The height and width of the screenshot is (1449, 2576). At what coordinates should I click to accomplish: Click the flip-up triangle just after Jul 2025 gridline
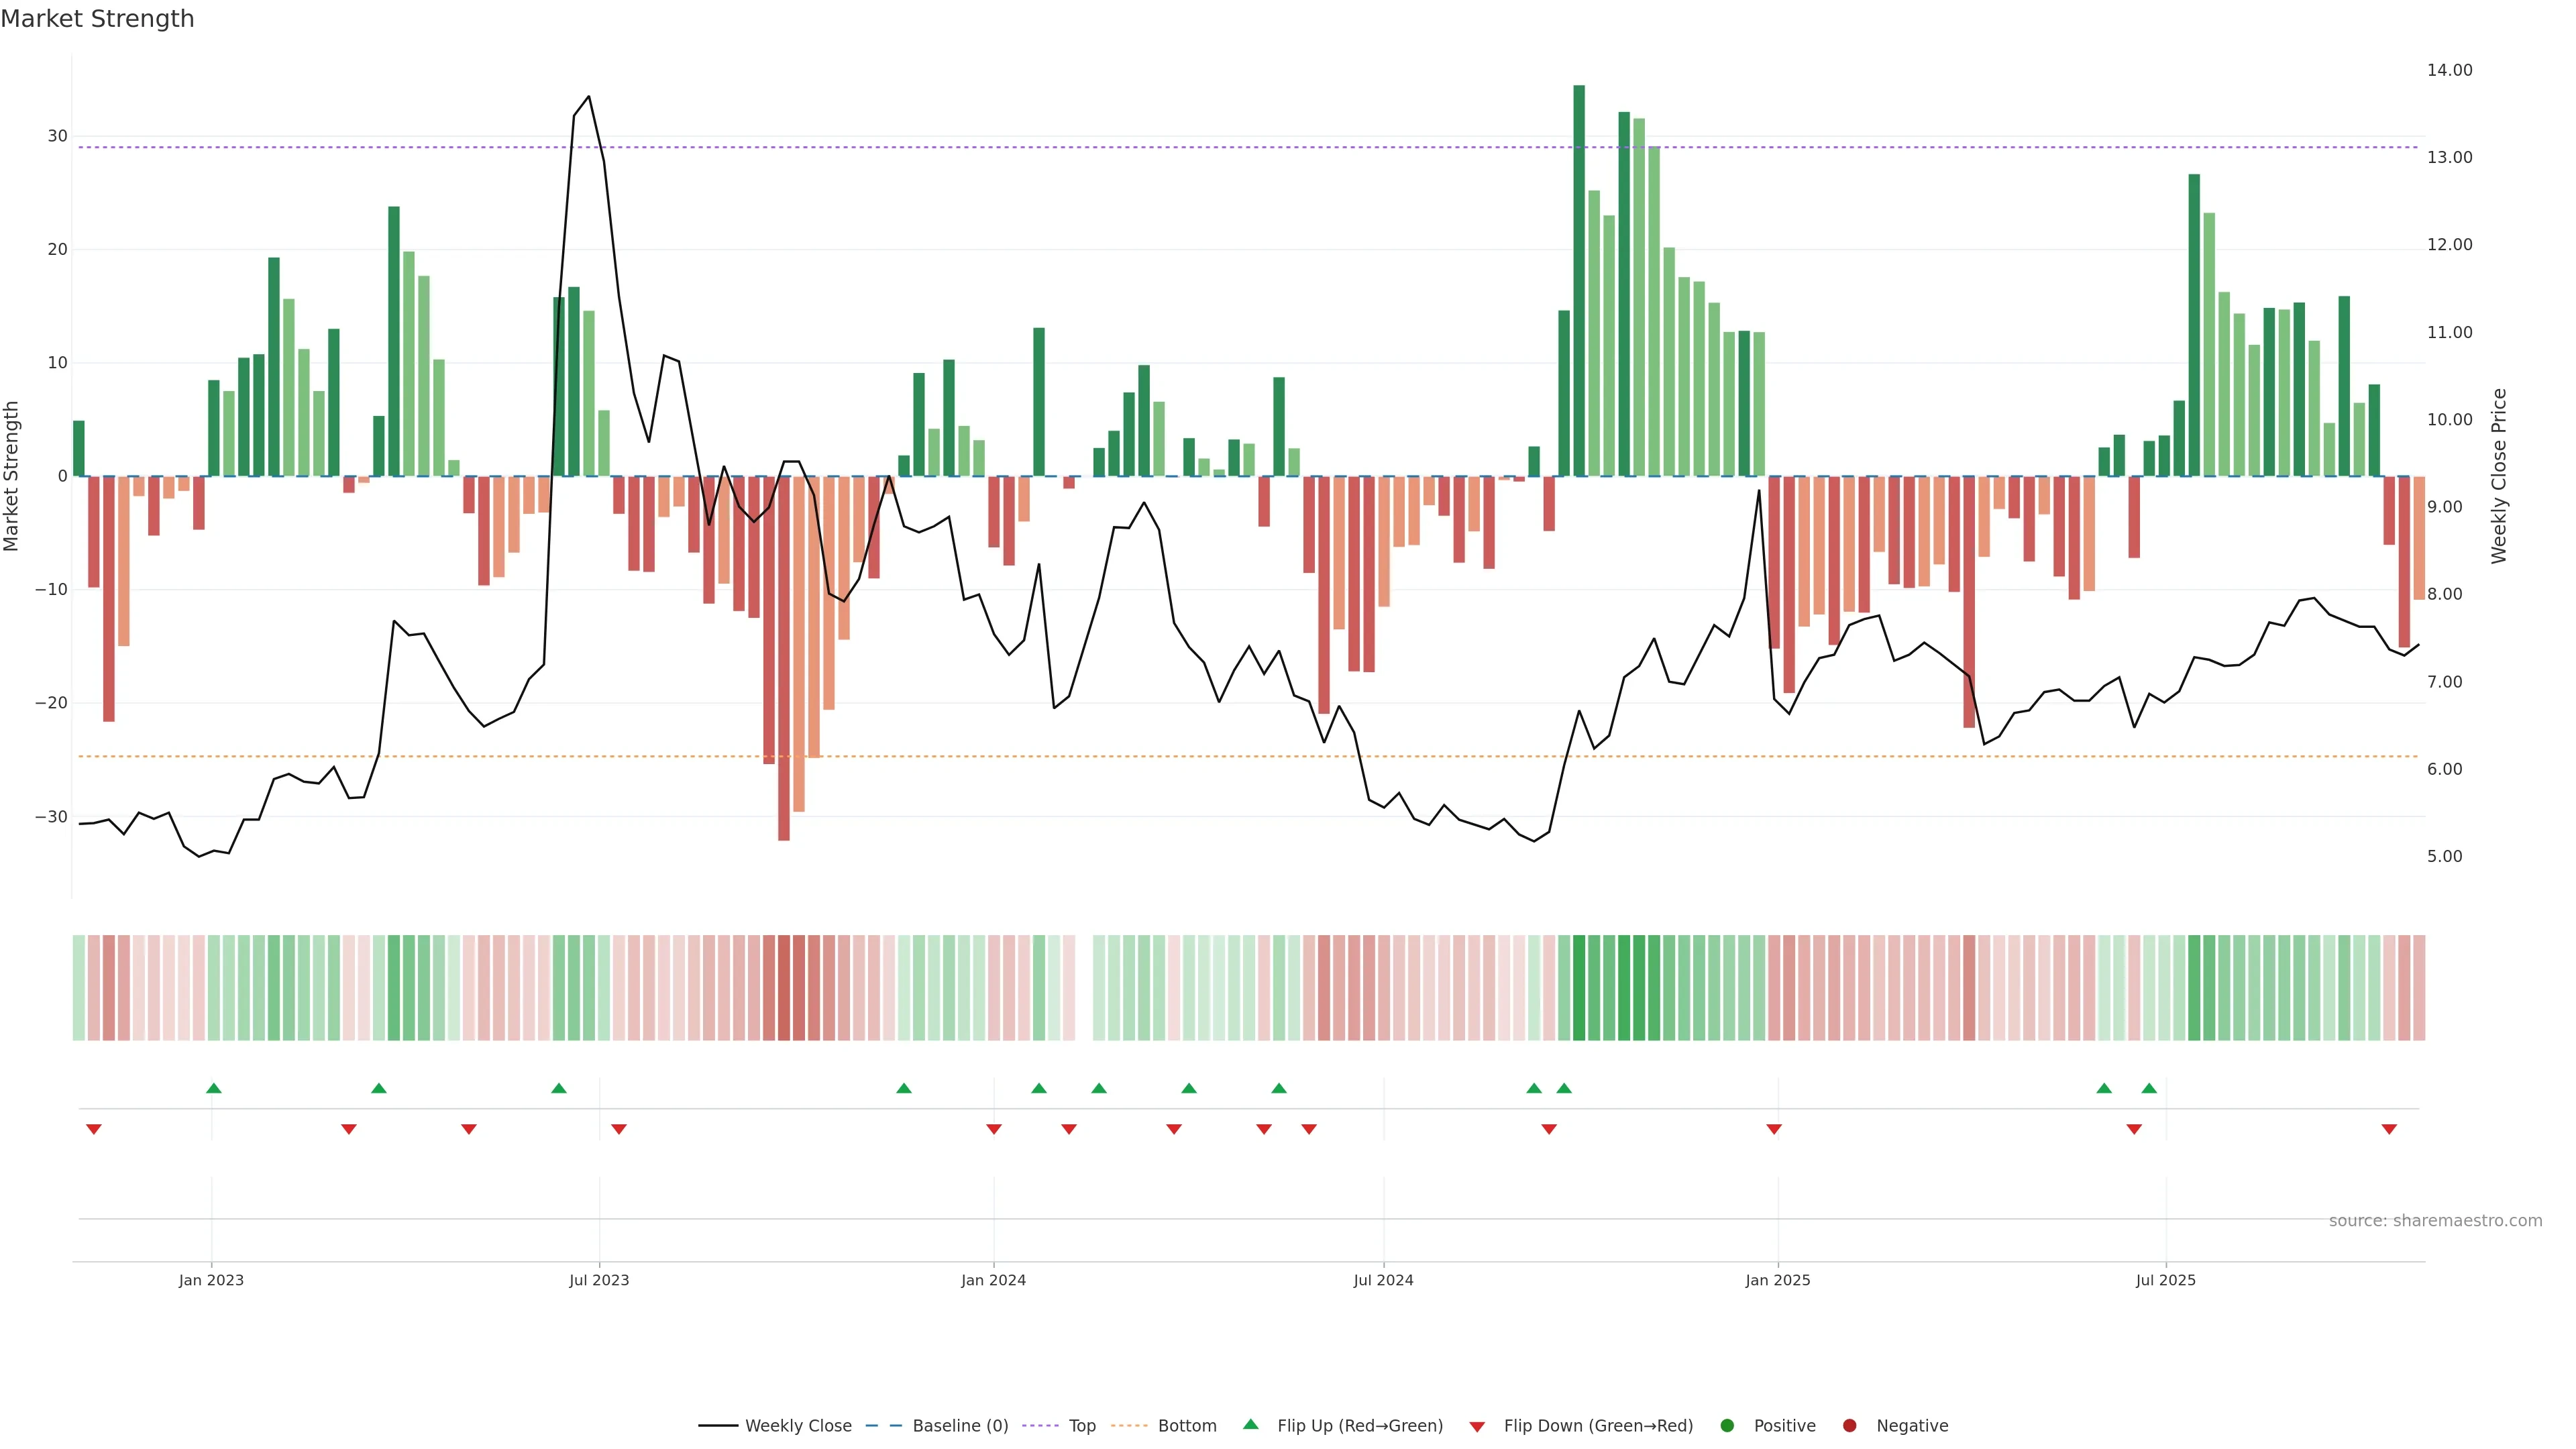coord(2149,1088)
